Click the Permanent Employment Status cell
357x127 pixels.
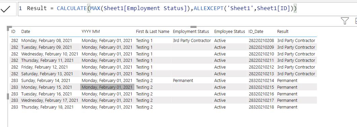[183, 81]
